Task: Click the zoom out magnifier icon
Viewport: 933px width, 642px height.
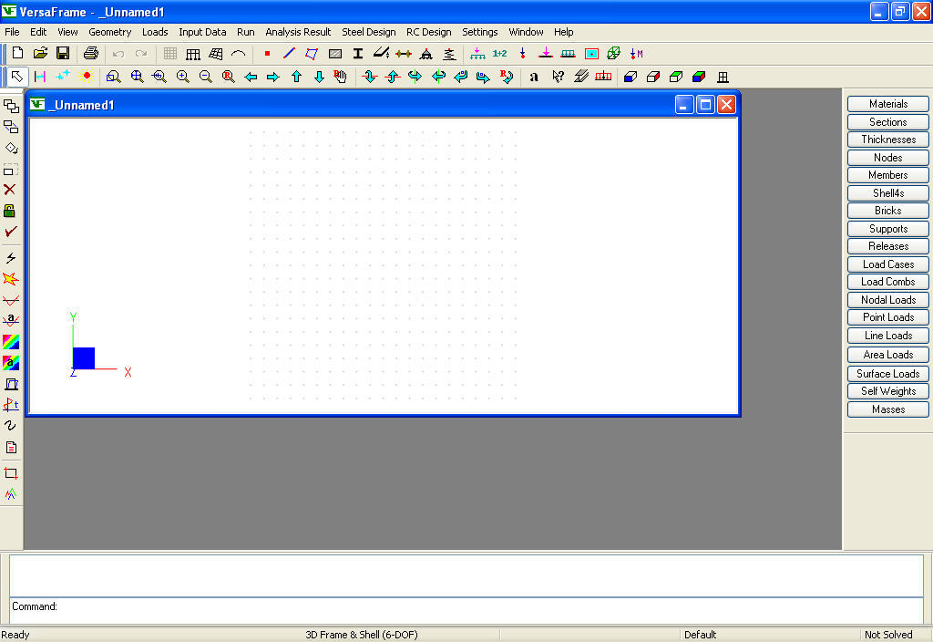Action: click(205, 77)
